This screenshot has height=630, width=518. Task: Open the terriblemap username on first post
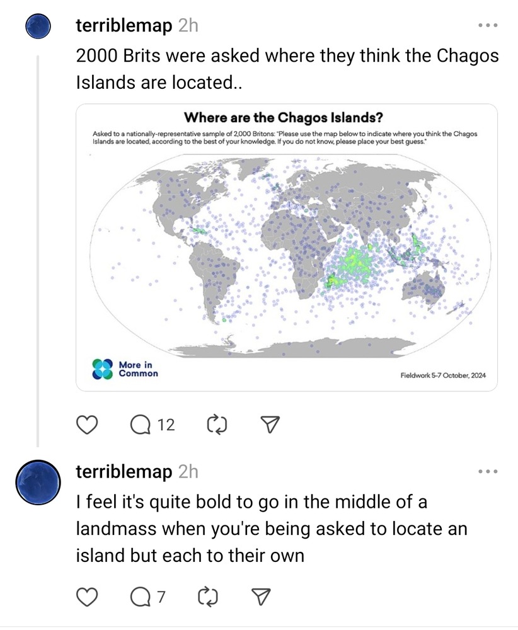[124, 26]
